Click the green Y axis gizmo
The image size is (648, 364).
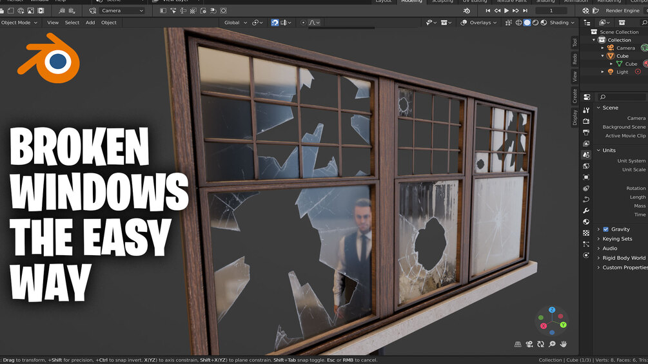pyautogui.click(x=563, y=325)
